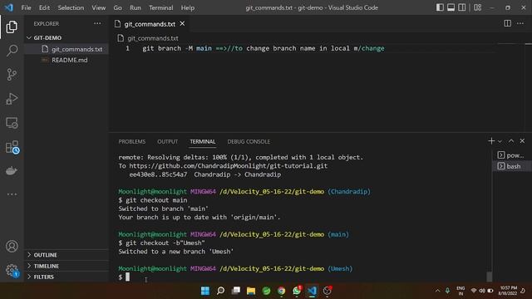
Task: Click git_commands.txt in the breadcrumb
Action: pyautogui.click(x=153, y=38)
